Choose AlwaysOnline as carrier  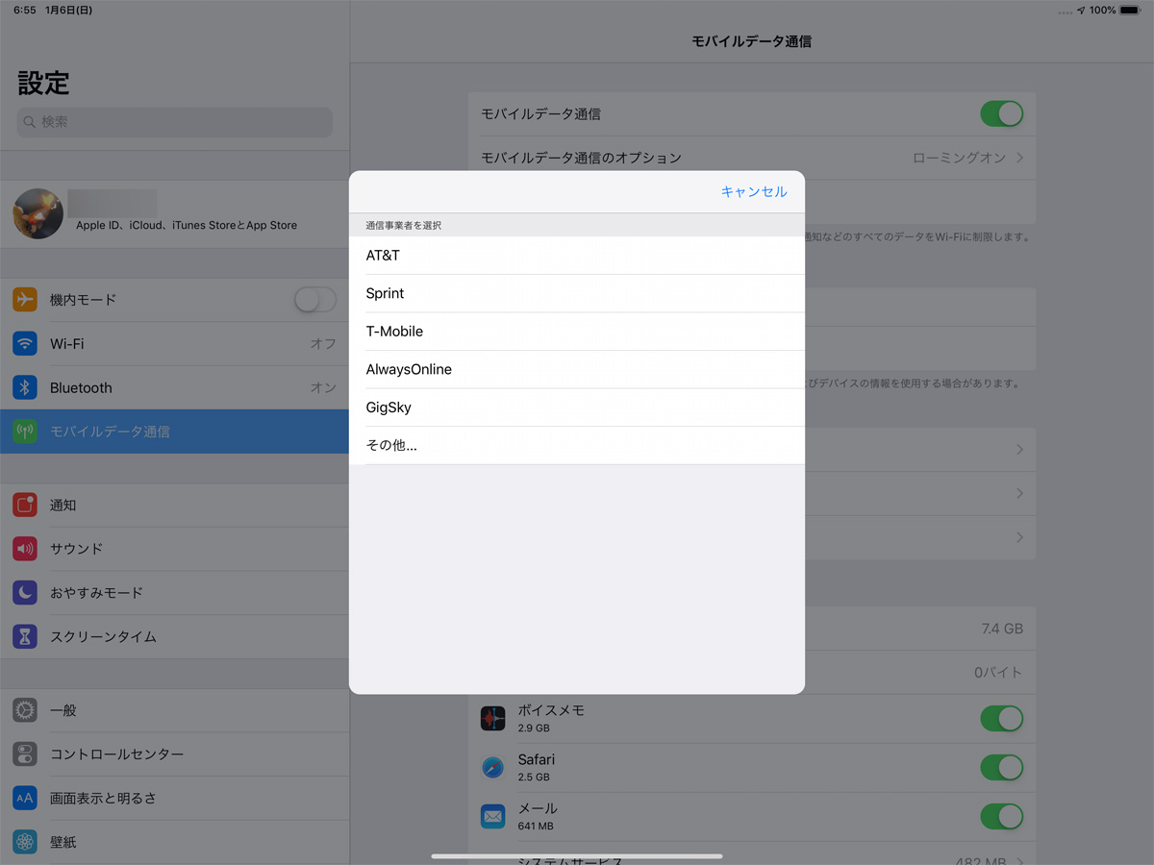tap(577, 369)
